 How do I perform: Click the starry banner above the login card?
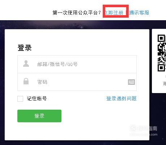coord(83,25)
